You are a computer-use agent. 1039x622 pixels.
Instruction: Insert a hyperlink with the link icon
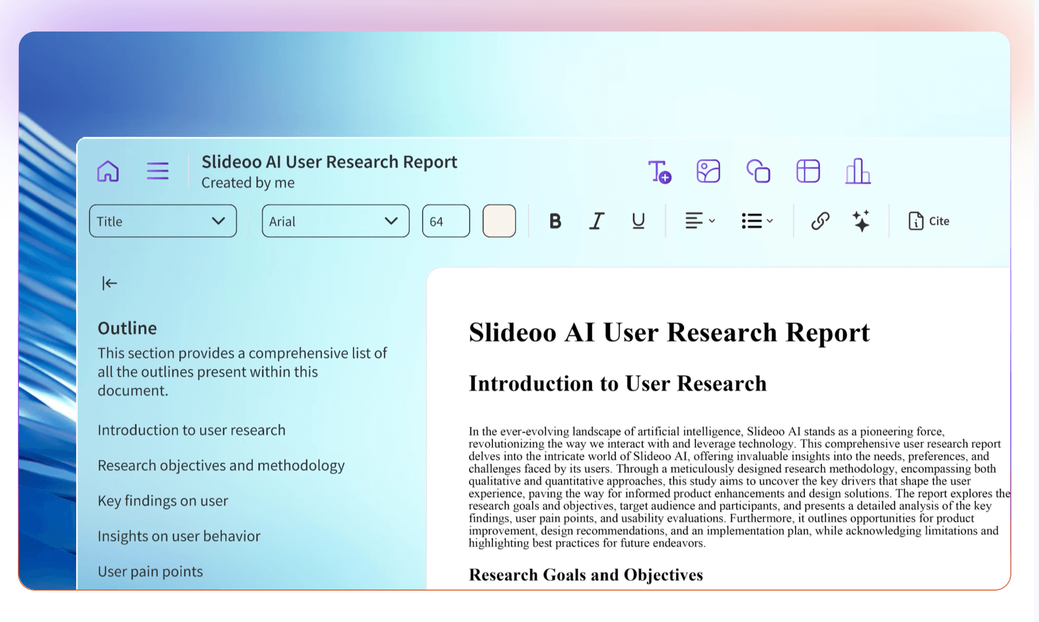[820, 221]
